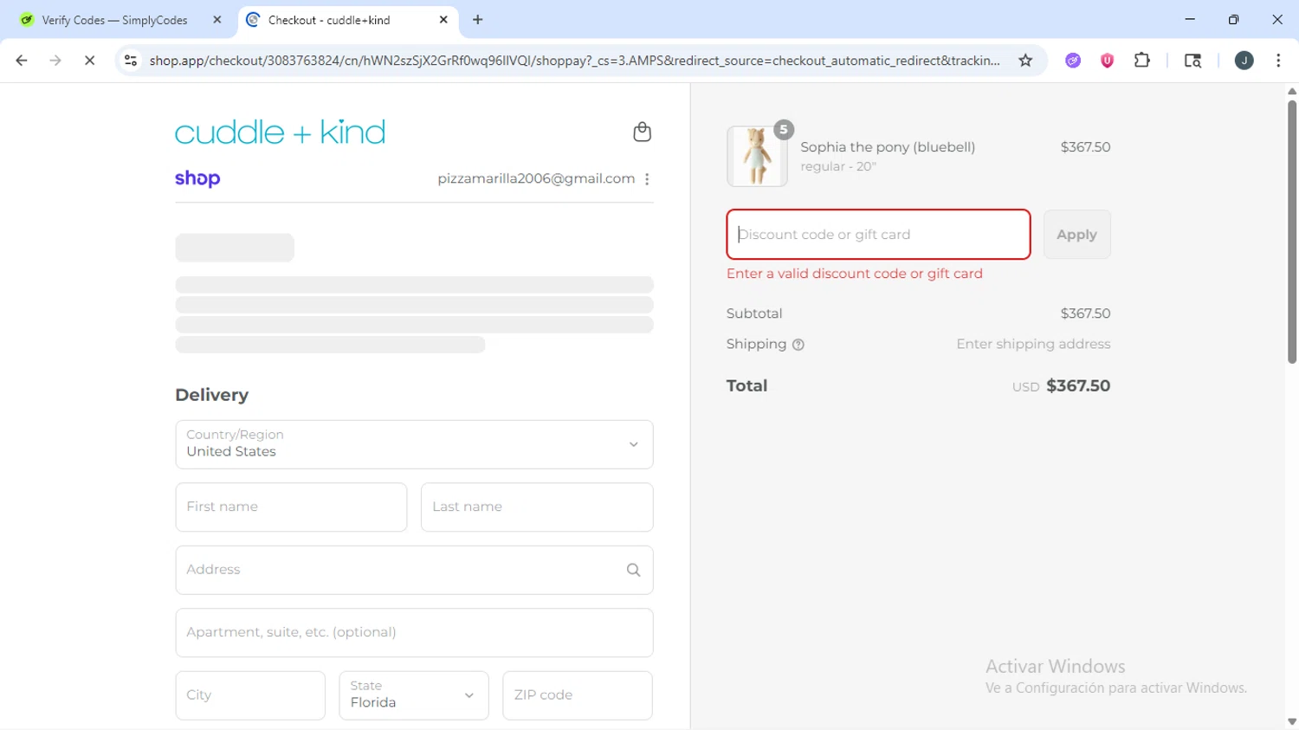The width and height of the screenshot is (1299, 730).
Task: Close the Verify Codes SimplyCodes tab
Action: [217, 20]
